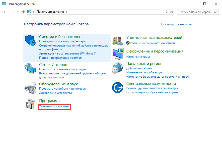Go back using the back arrow

(5, 12)
